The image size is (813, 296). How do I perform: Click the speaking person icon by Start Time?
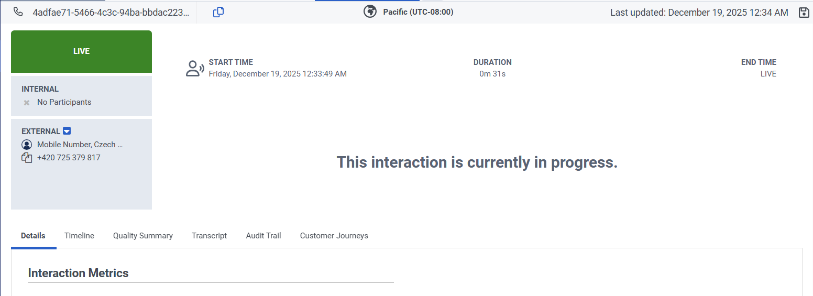195,69
